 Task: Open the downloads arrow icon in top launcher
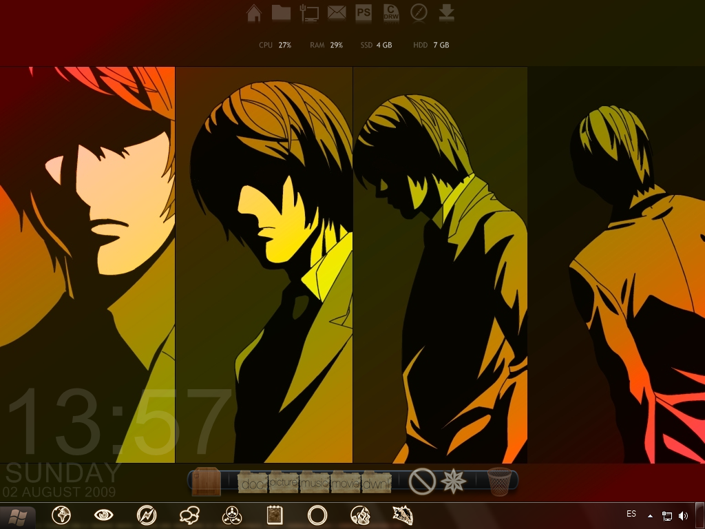(446, 13)
